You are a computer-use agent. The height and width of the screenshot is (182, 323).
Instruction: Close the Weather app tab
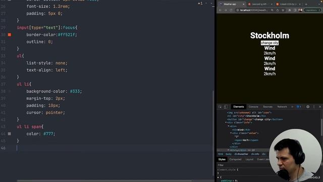coord(243,4)
